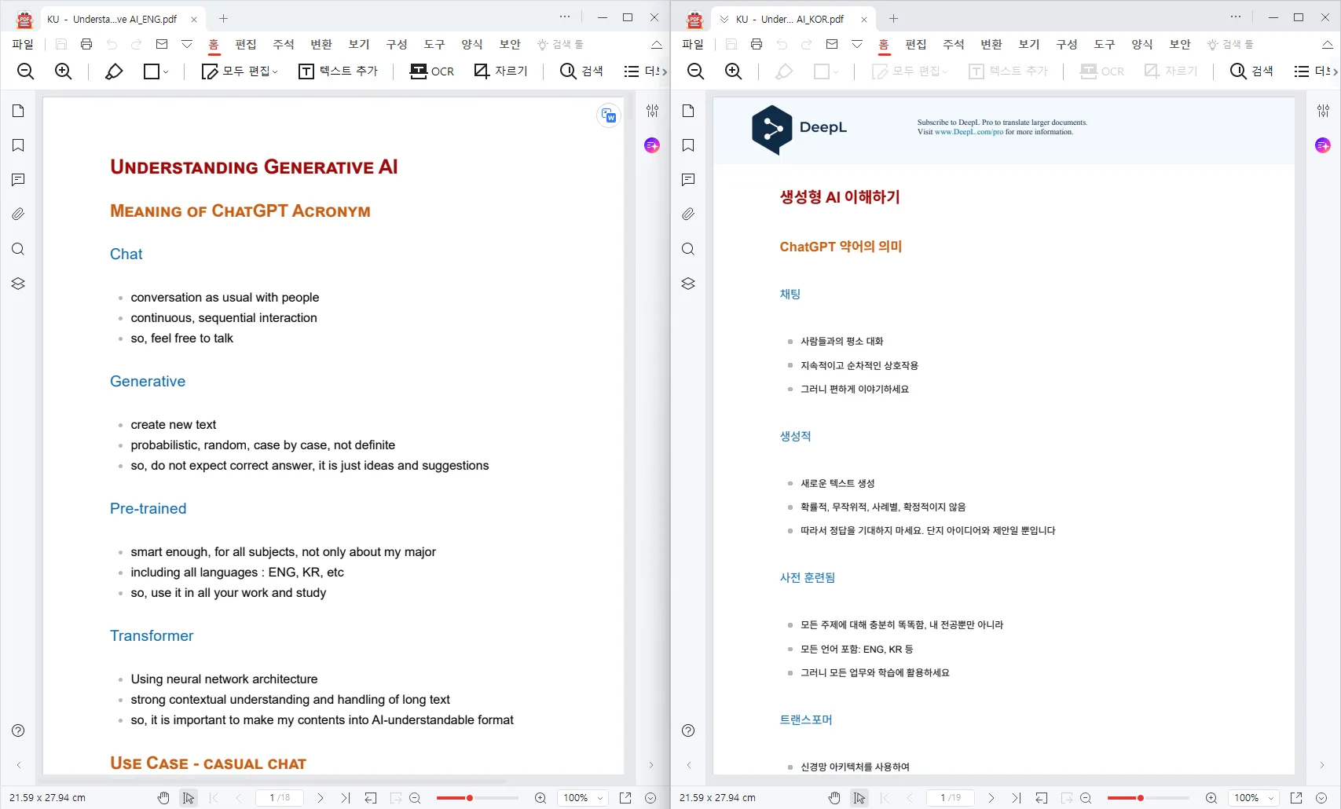1341x809 pixels.
Task: Show page thumbnails panel in left window
Action: (x=18, y=111)
